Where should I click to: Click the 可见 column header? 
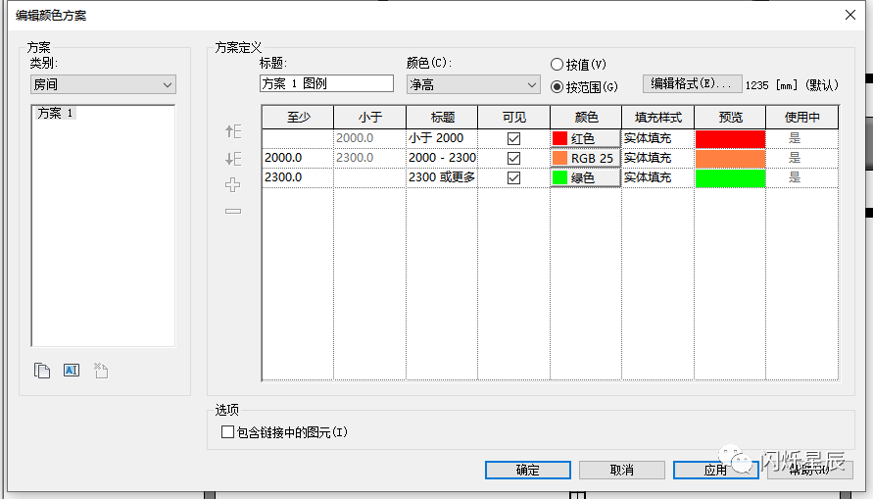click(x=513, y=117)
